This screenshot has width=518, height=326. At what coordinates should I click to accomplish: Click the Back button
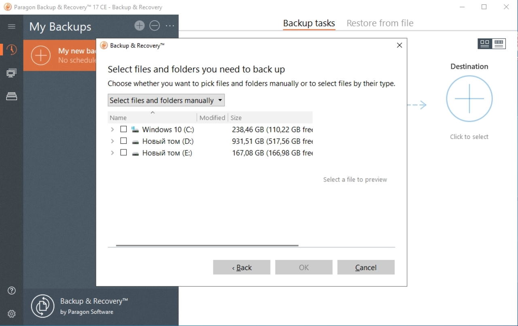[x=242, y=267]
